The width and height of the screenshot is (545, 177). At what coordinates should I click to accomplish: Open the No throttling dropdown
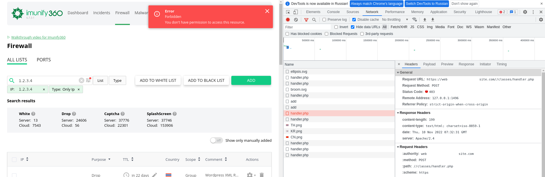point(395,20)
